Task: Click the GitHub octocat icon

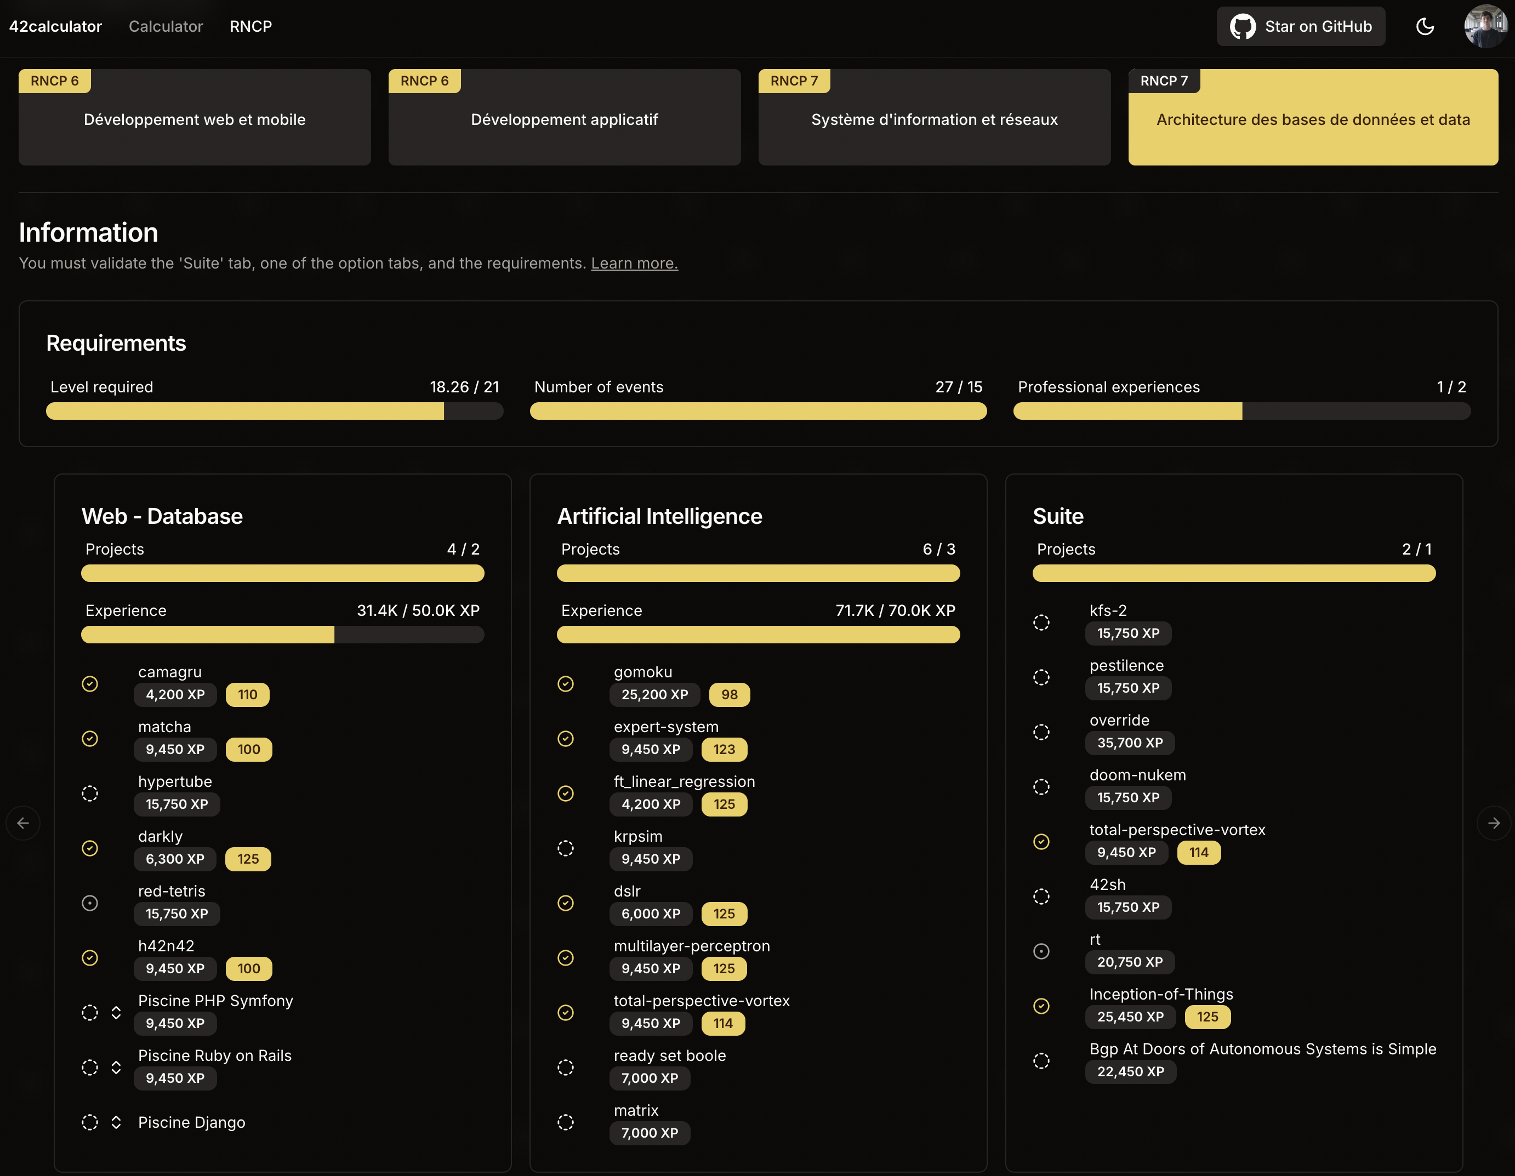Action: click(x=1243, y=26)
